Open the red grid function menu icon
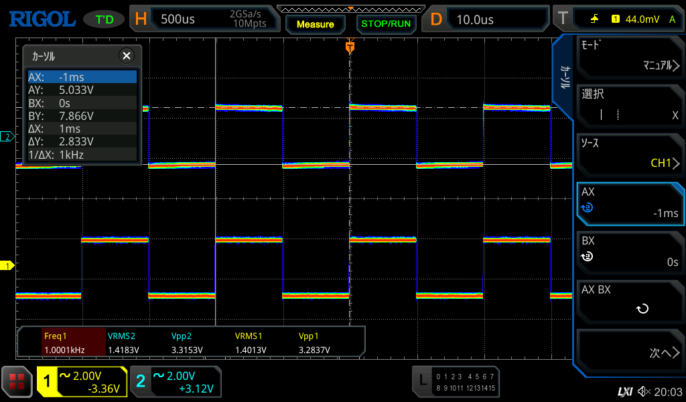The height and width of the screenshot is (402, 686). 17,382
